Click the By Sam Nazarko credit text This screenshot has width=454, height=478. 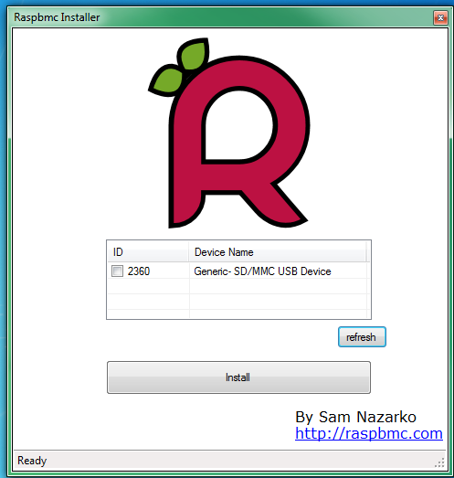pos(355,417)
